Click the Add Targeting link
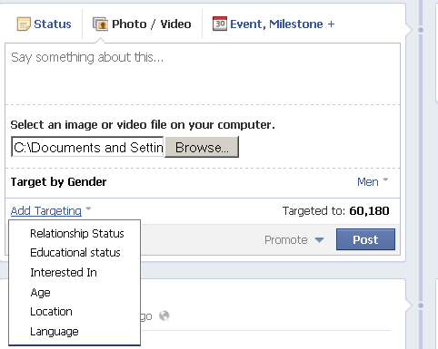Image resolution: width=438 pixels, height=349 pixels. click(46, 210)
